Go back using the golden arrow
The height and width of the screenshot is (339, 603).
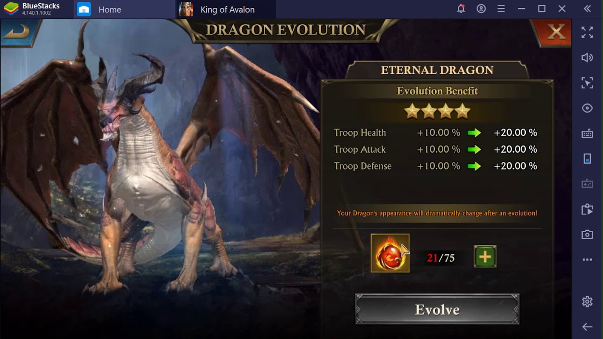tap(17, 32)
